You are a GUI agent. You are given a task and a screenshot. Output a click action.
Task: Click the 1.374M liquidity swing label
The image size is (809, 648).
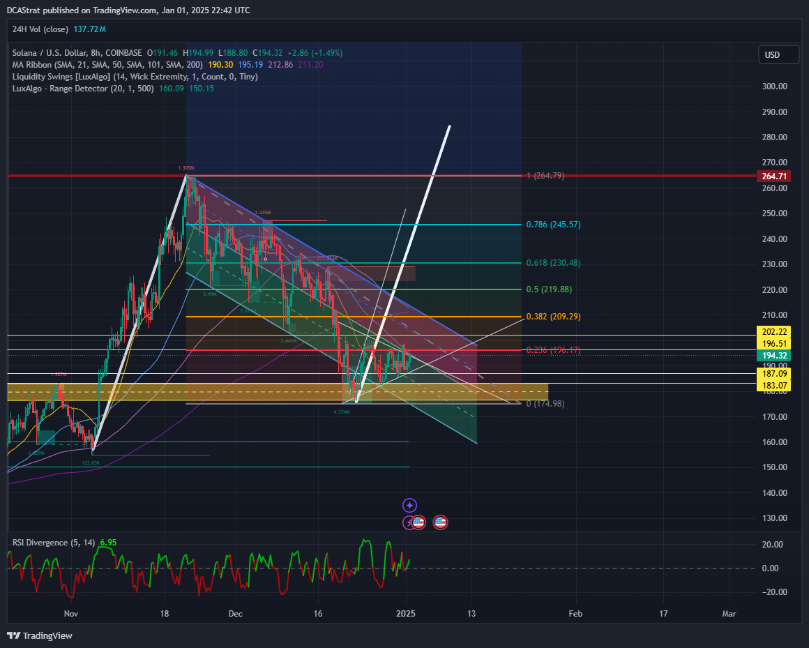click(263, 213)
